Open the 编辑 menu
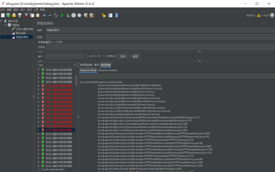This screenshot has height=172, width=275. (x=9, y=10)
